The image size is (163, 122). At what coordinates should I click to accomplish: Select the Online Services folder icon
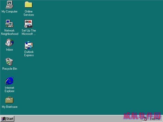coord(29,4)
